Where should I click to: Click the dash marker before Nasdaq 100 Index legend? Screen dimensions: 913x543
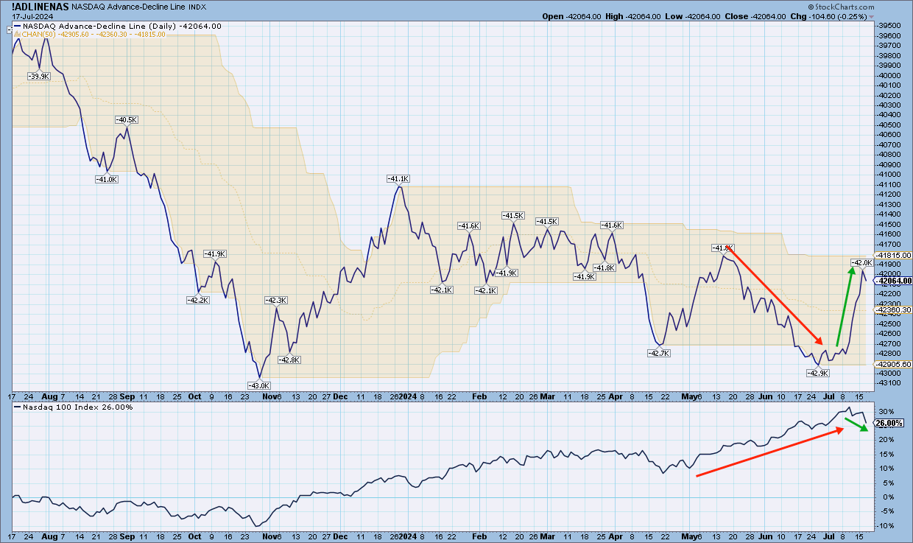click(18, 407)
